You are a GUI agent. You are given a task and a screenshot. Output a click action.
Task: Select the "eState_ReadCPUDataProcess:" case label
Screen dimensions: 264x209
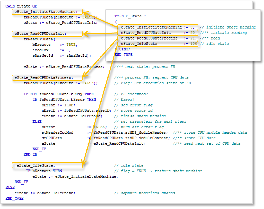[47, 77]
